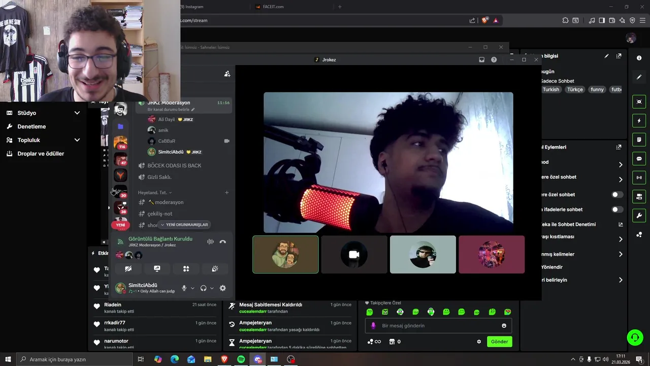Deafen headphones in Discord user panel

point(204,288)
